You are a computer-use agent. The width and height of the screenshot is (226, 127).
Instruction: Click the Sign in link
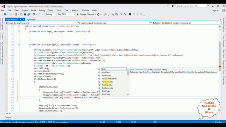(x=215, y=11)
